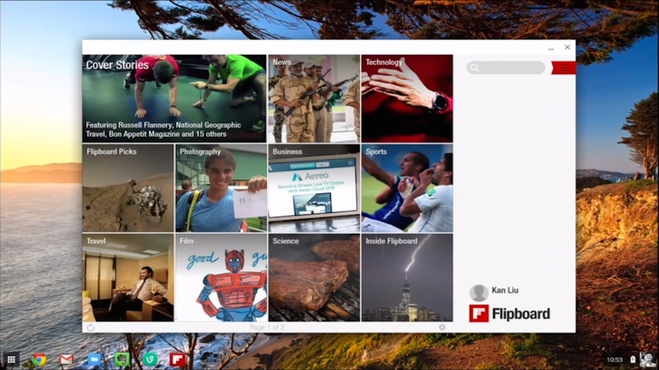Click the Flipboard logo in sidebar
This screenshot has width=659, height=370.
click(509, 314)
